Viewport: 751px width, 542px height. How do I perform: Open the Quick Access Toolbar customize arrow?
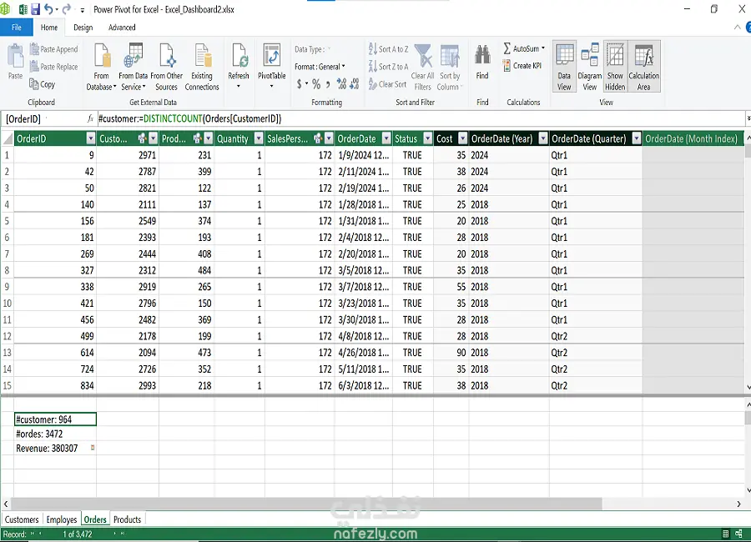(83, 9)
